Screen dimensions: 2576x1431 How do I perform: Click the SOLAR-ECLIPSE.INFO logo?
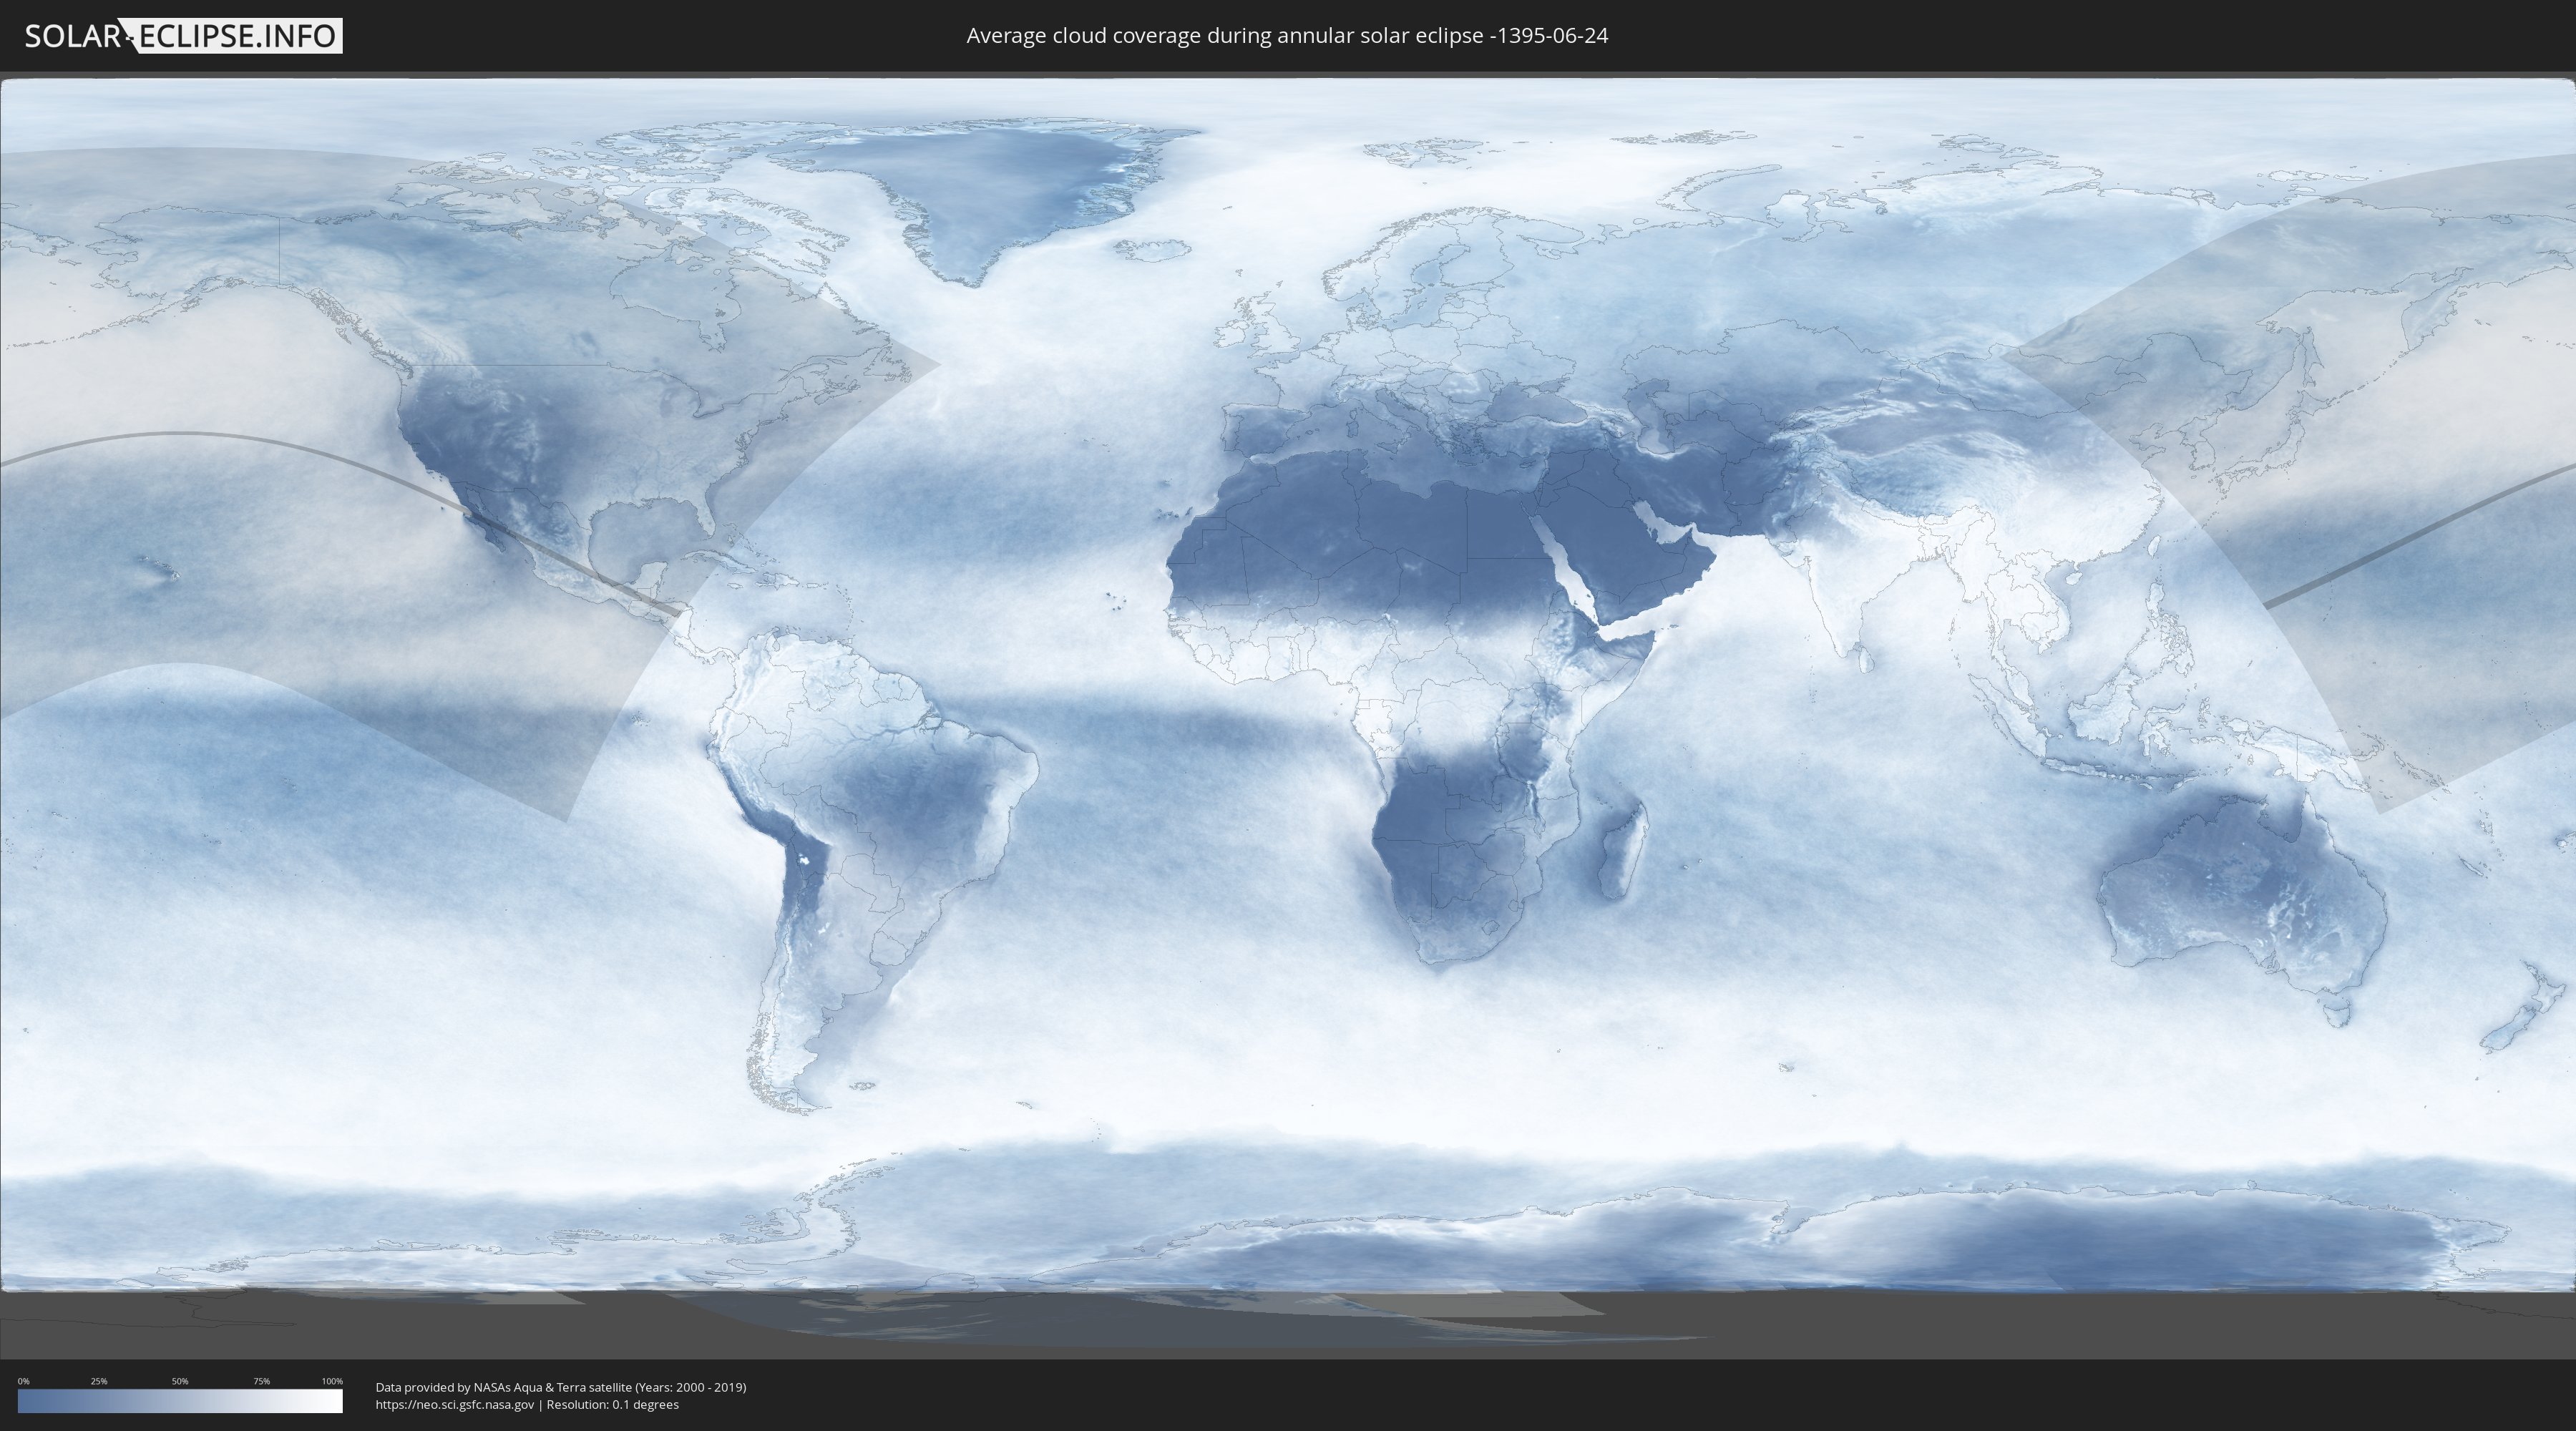pos(183,36)
